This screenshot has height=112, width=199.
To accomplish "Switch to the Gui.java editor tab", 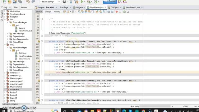I will (x=79, y=7).
